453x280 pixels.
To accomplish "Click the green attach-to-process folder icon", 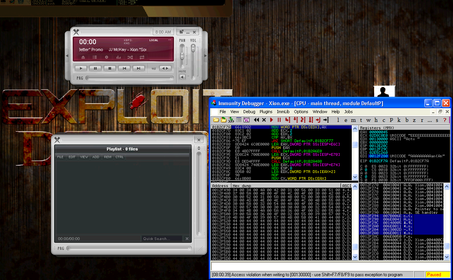I will point(223,120).
